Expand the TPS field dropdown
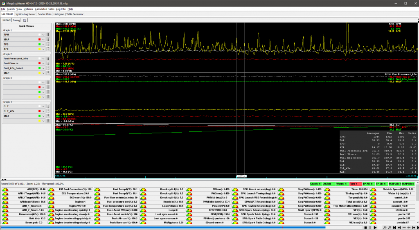419x230 pixels. (x=43, y=44)
